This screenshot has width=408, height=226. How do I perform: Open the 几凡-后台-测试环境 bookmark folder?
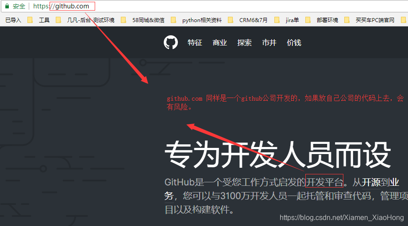[85, 20]
